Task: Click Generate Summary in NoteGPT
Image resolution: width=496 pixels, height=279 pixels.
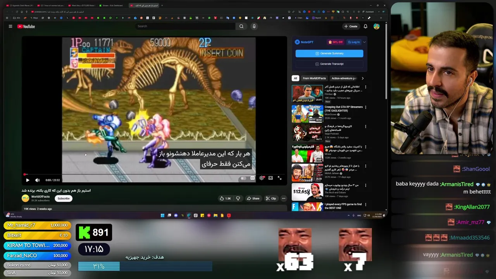Action: (329, 53)
